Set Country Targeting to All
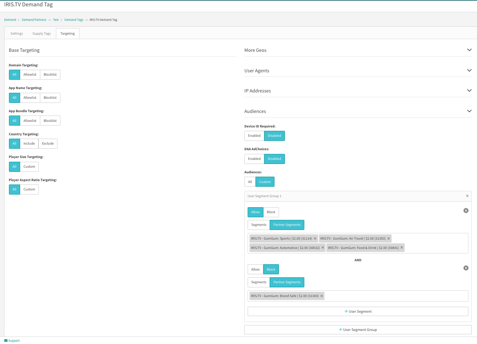Viewport: 477px width, 344px height. tap(15, 143)
